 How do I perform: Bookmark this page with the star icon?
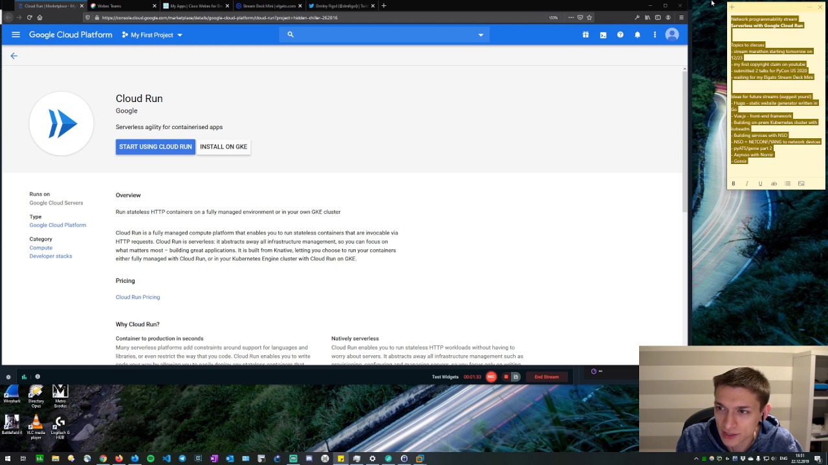(x=589, y=17)
